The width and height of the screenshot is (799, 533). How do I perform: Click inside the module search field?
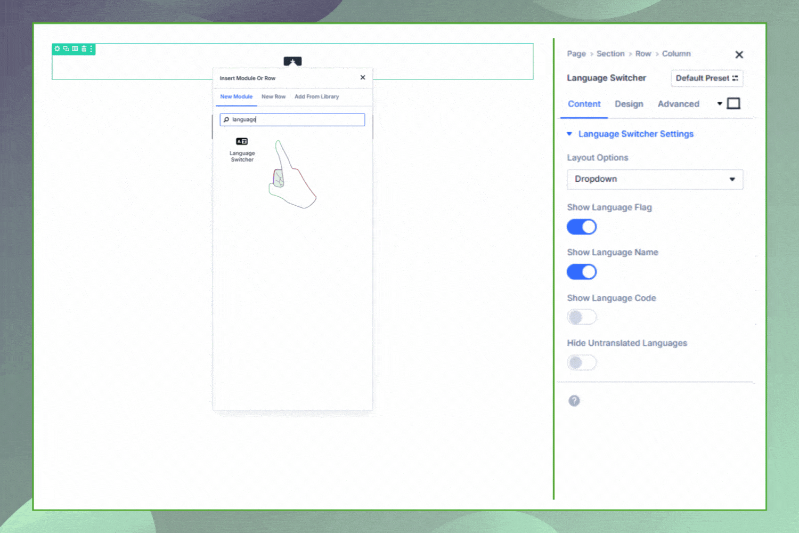[292, 119]
